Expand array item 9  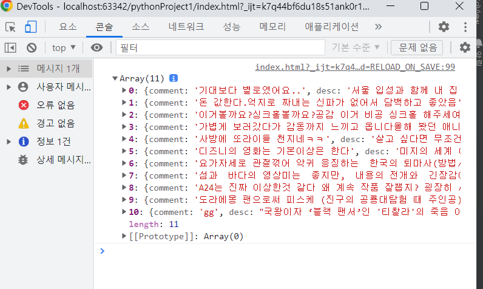pyautogui.click(x=124, y=200)
